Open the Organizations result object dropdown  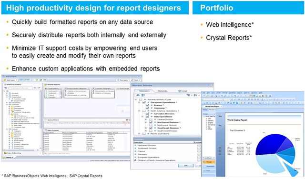coord(61,89)
